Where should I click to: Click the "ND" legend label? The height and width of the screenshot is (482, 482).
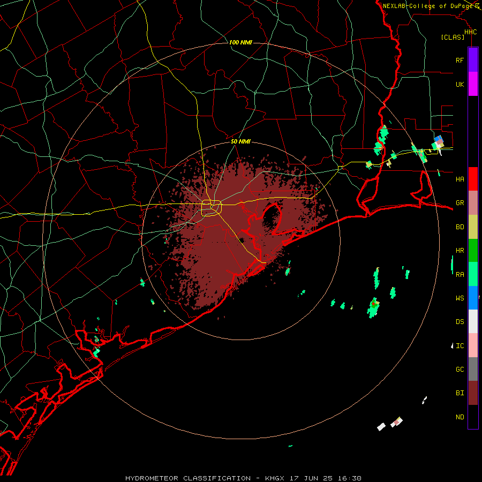pos(460,417)
